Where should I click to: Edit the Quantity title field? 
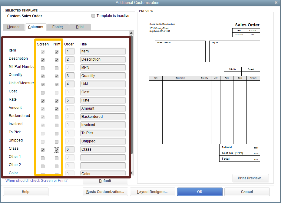click(x=103, y=76)
